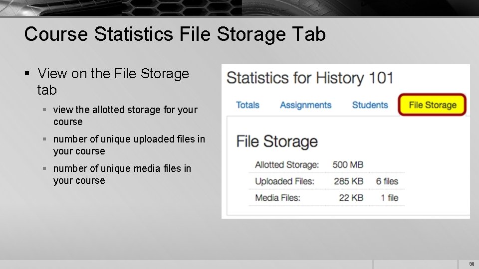Select the Uploaded Files row label
This screenshot has width=479, height=269.
(284, 181)
